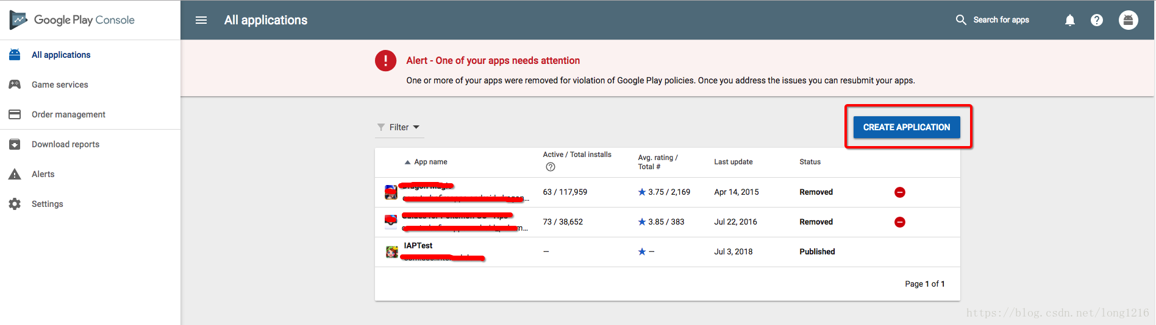Click the Status column header
Image resolution: width=1156 pixels, height=325 pixels.
pos(810,162)
